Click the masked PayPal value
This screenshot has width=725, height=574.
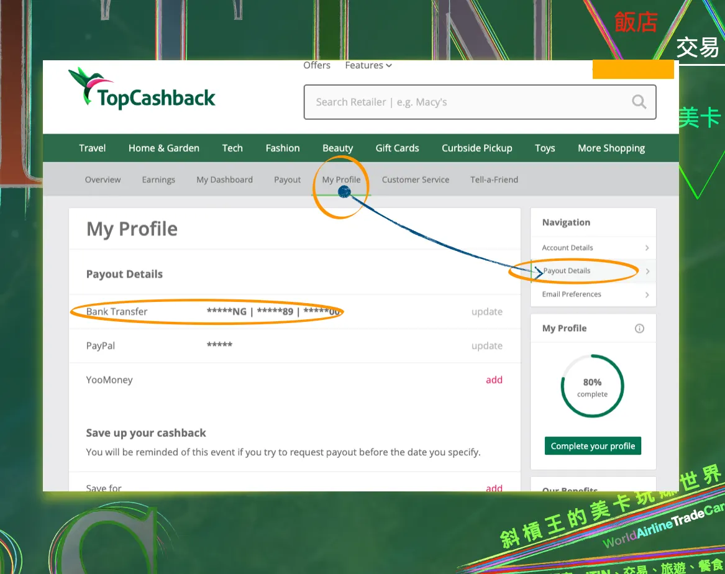219,345
